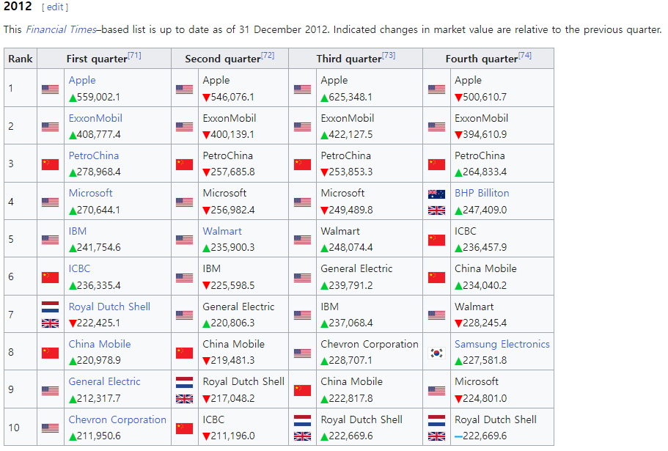Click the US flag beside Third quarter General Electric
This screenshot has width=668, height=451.
[303, 277]
